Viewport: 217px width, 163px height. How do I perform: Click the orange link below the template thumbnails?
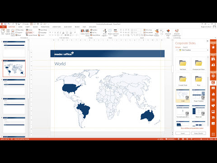(x=192, y=128)
